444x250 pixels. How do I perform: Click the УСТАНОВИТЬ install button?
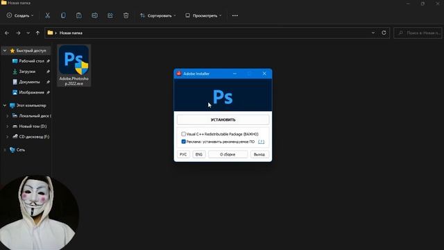click(223, 119)
